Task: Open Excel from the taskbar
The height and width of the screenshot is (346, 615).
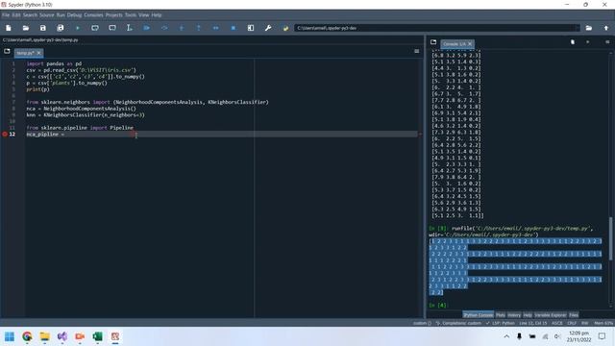Action: tap(97, 336)
